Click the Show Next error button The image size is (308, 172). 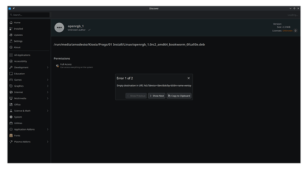pyautogui.click(x=157, y=96)
